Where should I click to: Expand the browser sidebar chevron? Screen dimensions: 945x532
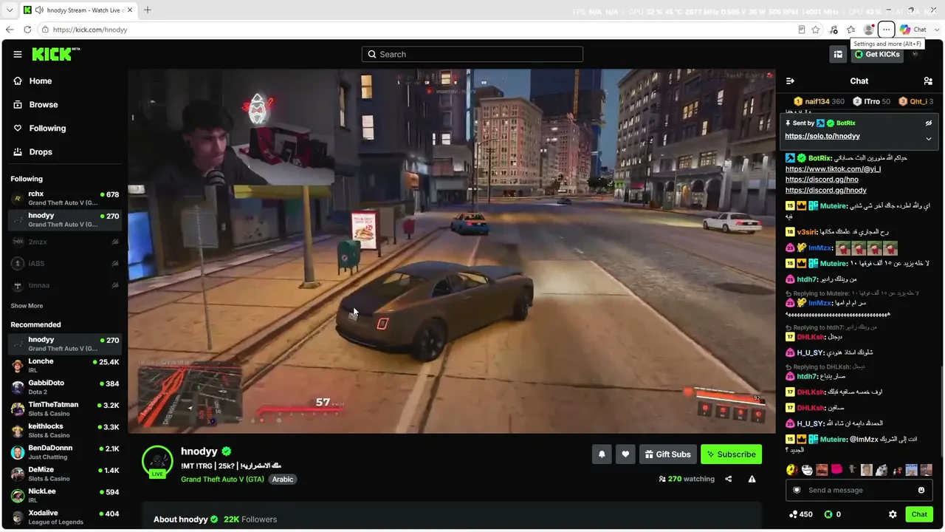[x=937, y=30]
